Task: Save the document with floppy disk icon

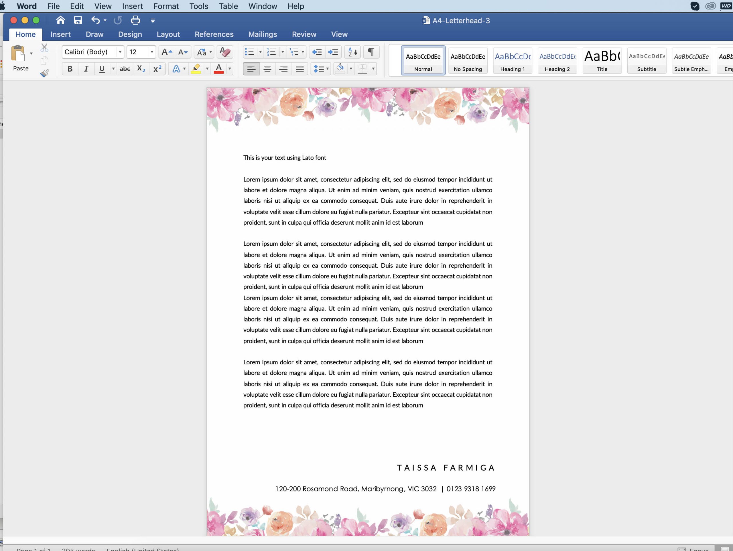Action: [x=78, y=20]
